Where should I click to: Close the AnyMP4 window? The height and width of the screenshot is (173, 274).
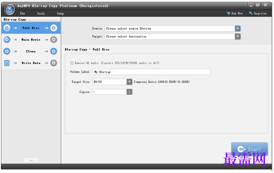pyautogui.click(x=265, y=5)
